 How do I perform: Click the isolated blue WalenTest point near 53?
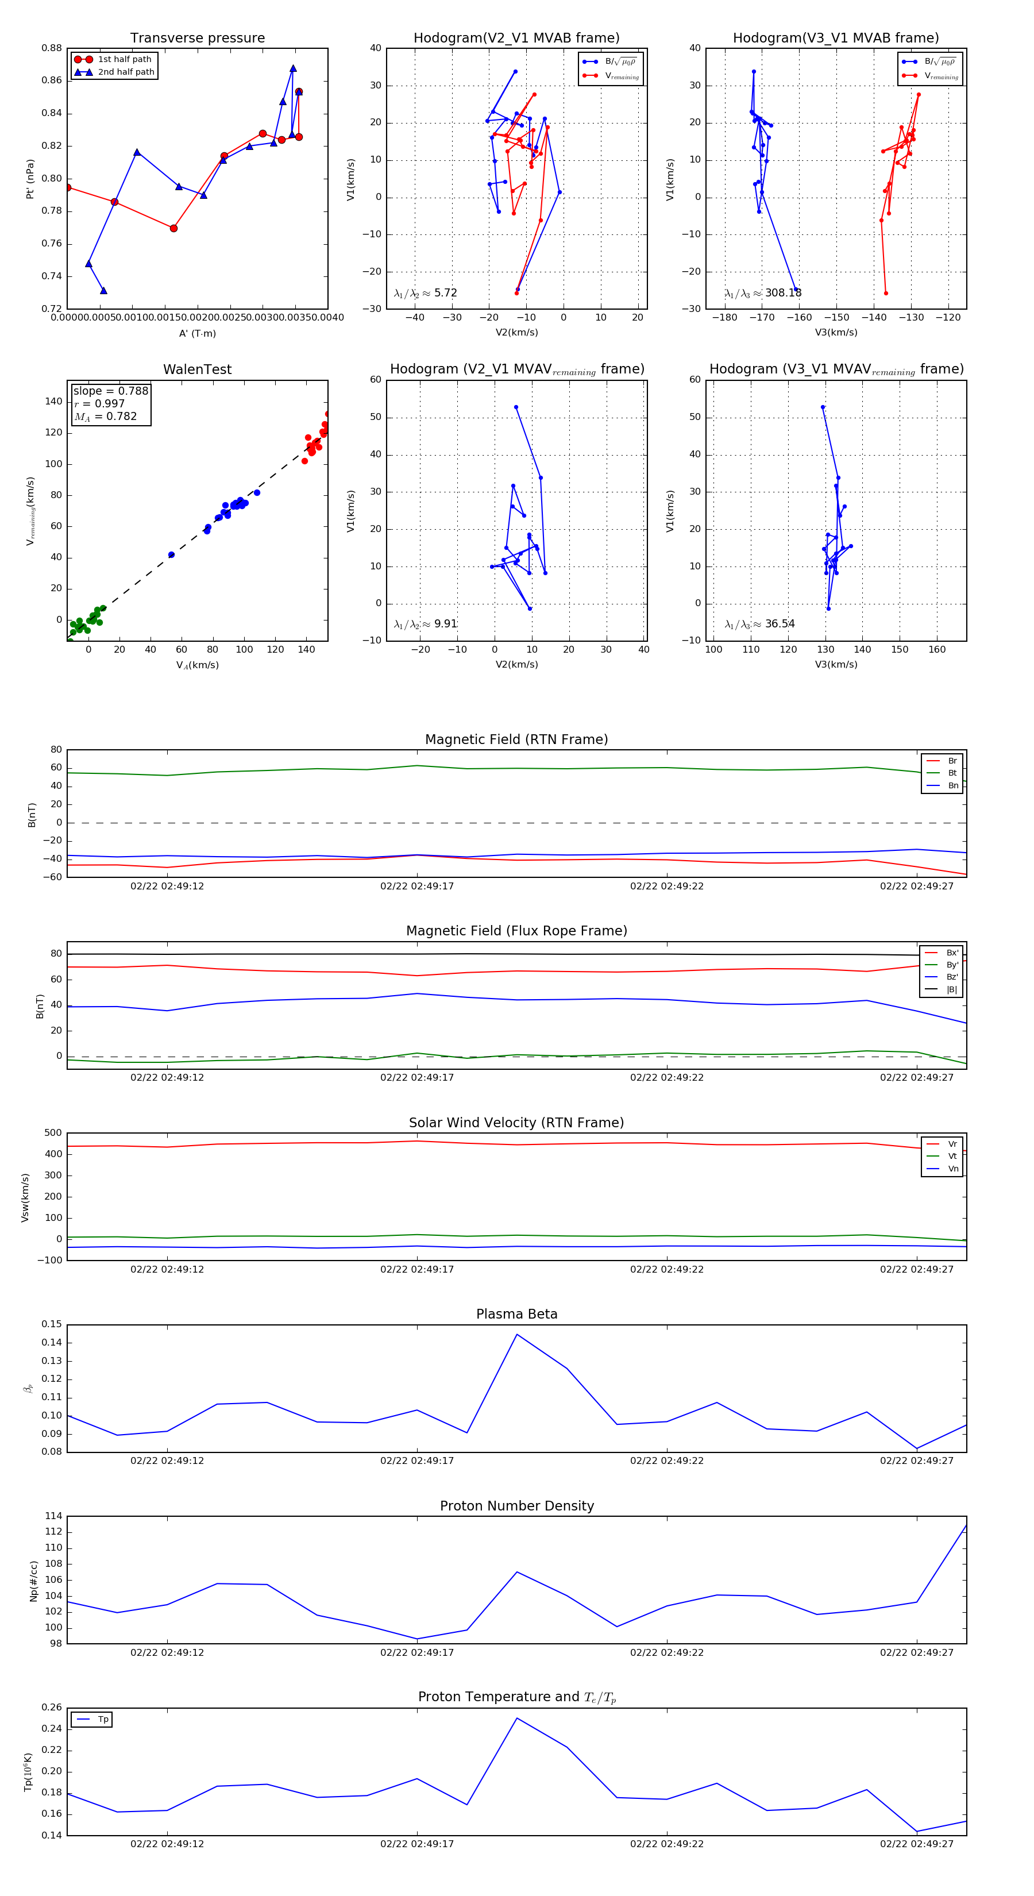(x=172, y=555)
